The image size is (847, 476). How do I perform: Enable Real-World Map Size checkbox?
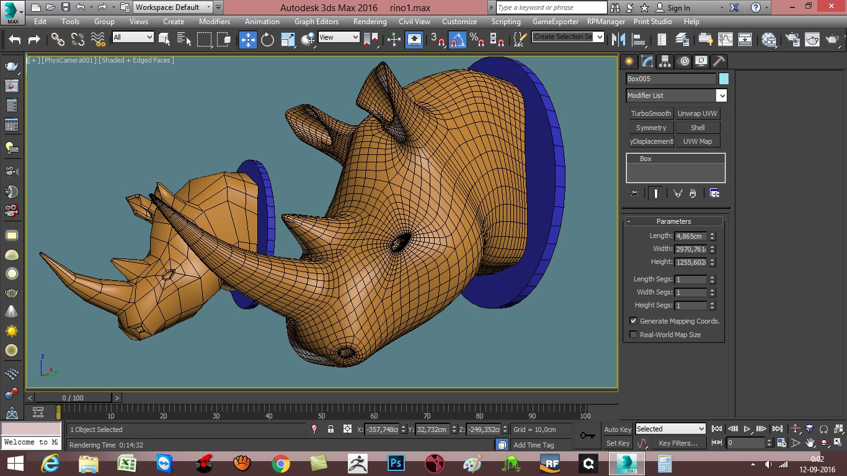(x=633, y=335)
